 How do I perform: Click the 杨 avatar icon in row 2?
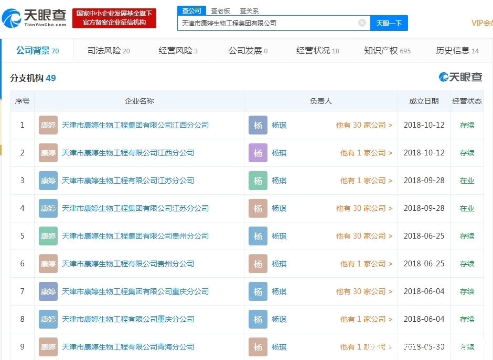point(258,153)
